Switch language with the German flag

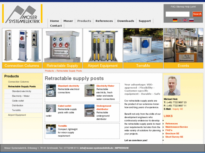(x=175, y=20)
